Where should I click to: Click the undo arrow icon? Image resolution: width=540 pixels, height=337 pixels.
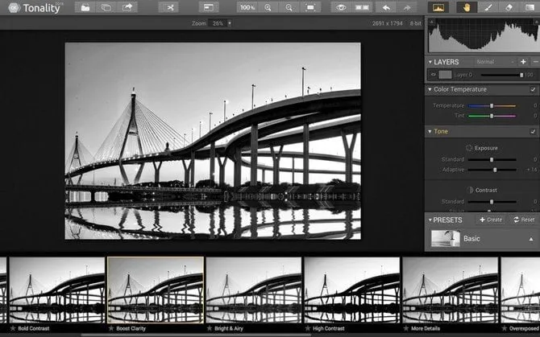[x=386, y=7]
